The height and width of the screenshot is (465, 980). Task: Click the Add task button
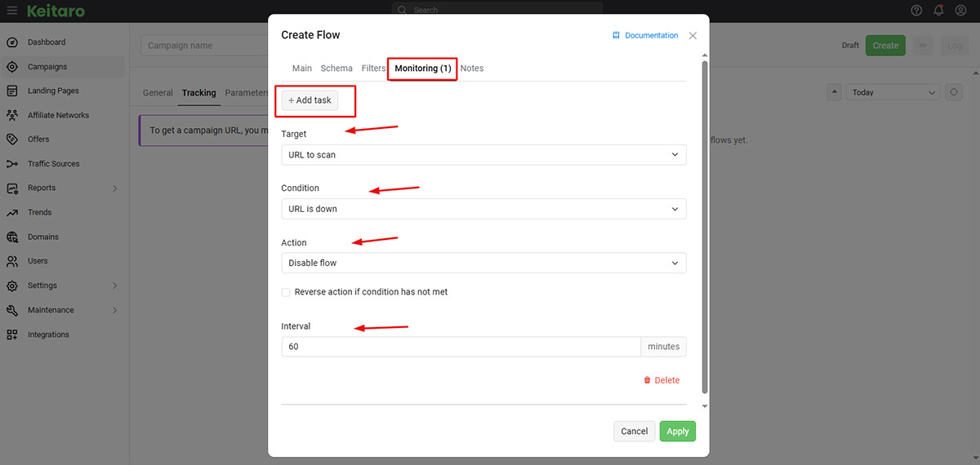pos(310,100)
